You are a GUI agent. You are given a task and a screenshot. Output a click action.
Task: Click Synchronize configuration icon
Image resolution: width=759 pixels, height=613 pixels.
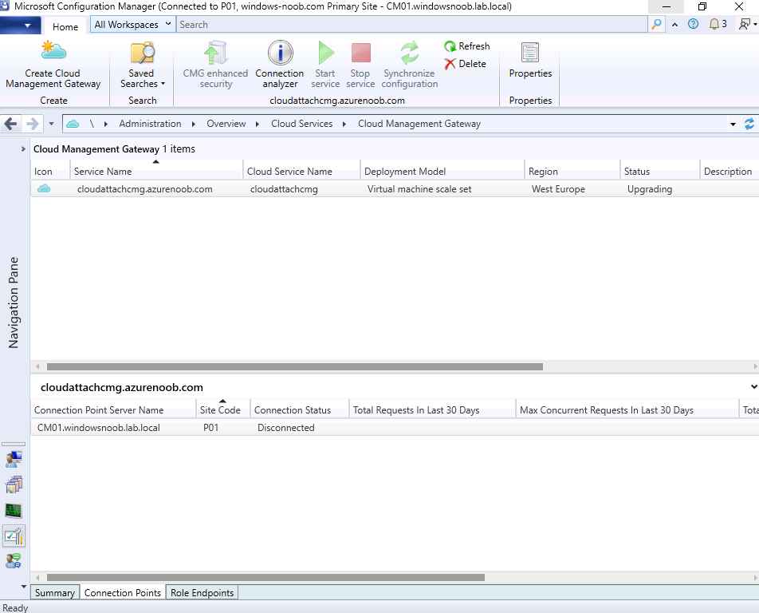[410, 53]
